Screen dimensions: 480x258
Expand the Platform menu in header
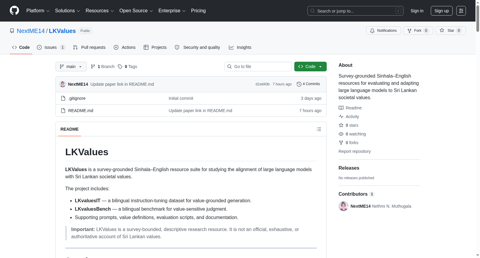point(38,11)
